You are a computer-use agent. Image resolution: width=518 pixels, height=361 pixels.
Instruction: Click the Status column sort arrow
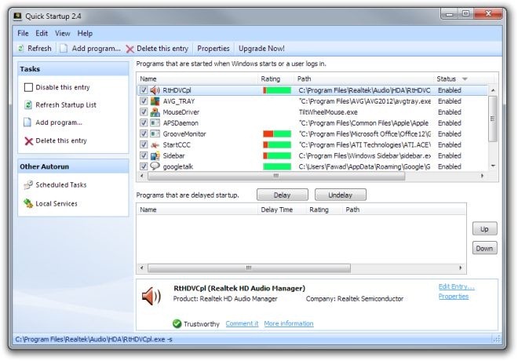point(465,79)
